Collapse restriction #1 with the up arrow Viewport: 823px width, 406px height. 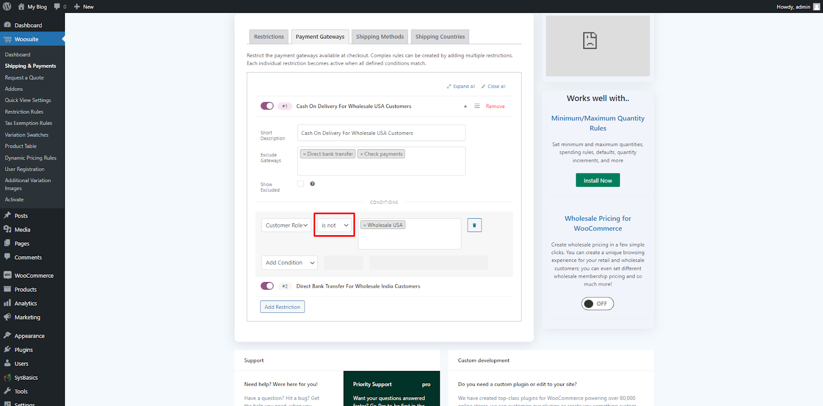pos(465,106)
